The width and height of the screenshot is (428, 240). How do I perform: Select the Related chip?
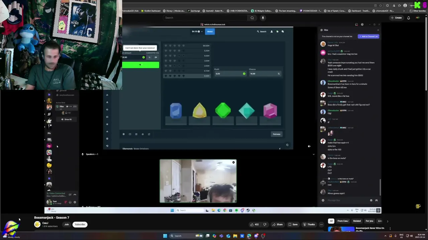click(357, 221)
